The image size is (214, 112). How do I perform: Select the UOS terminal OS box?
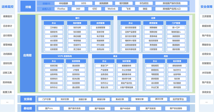pyautogui.click(x=83, y=3)
